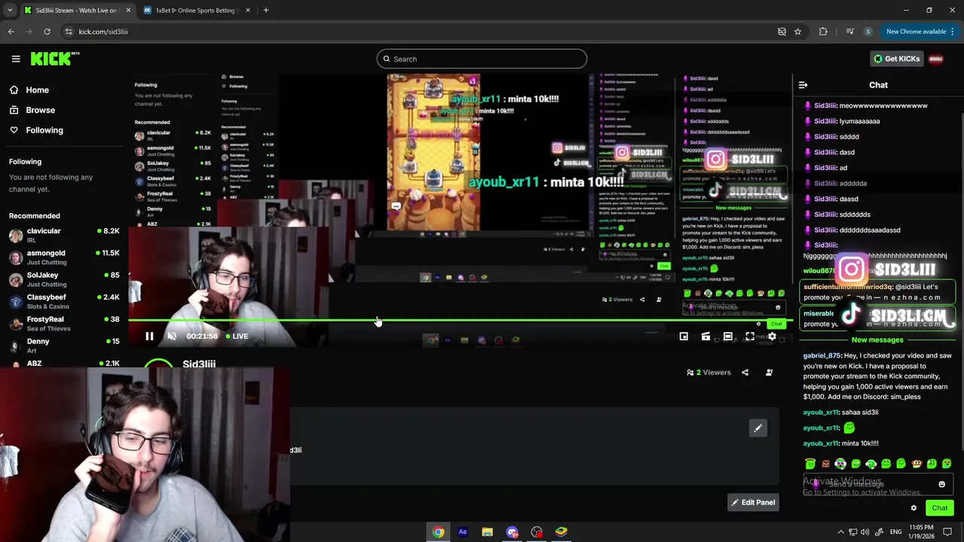Toggle theater mode in the player
Viewport: 964px width, 542px height.
pos(728,336)
